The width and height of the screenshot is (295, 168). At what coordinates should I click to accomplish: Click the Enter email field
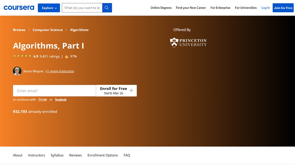pos(54,91)
